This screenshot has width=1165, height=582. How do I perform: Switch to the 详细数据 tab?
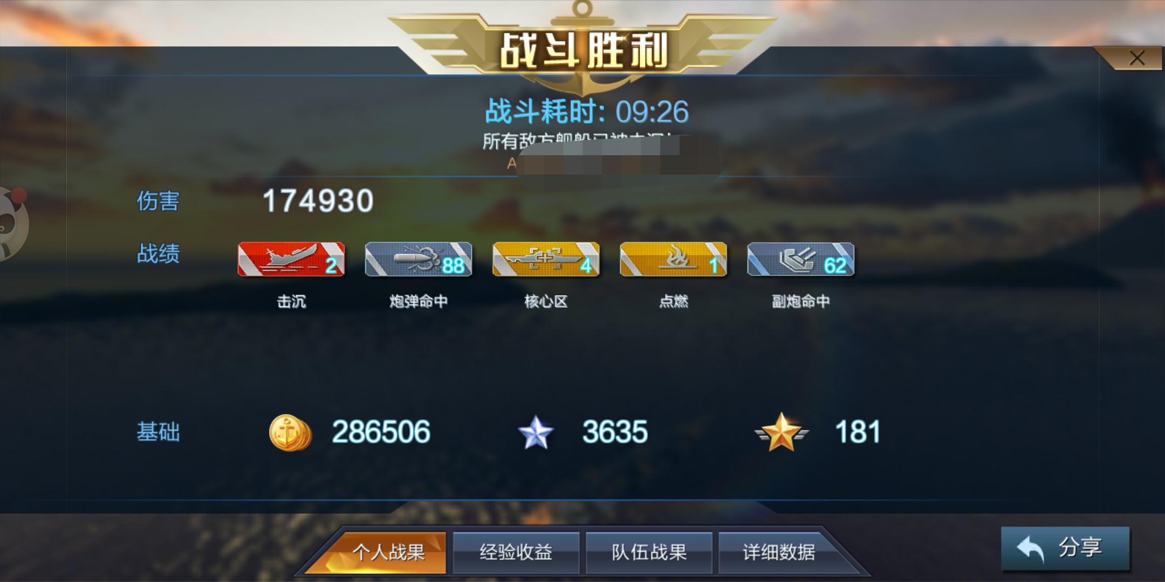pos(779,552)
